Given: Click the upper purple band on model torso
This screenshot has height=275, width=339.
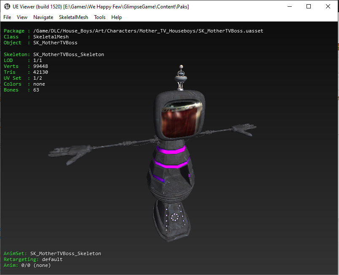Looking at the screenshot, I should point(171,150).
